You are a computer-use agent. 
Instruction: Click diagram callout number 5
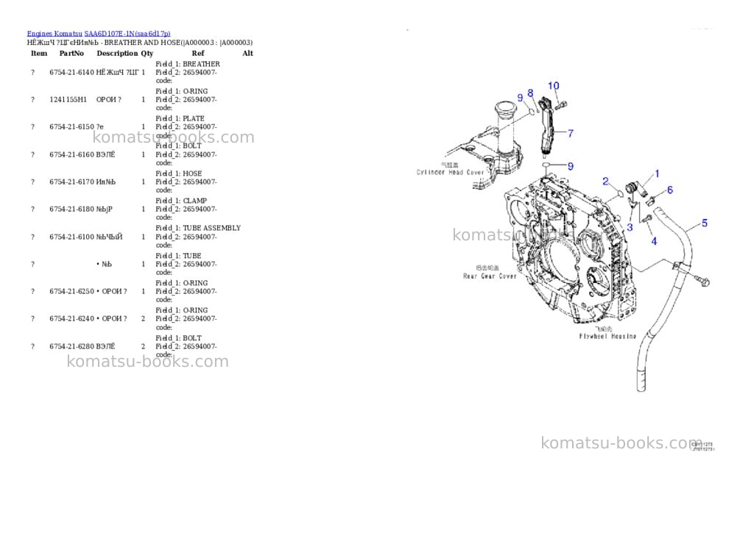coord(705,223)
